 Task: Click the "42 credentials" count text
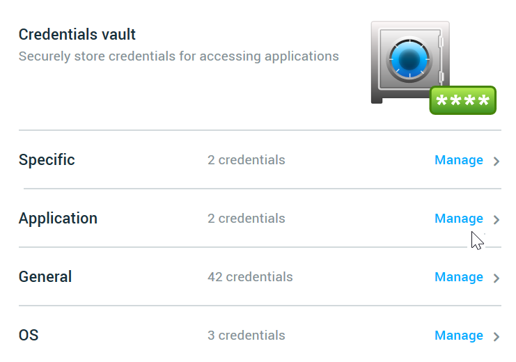250,277
